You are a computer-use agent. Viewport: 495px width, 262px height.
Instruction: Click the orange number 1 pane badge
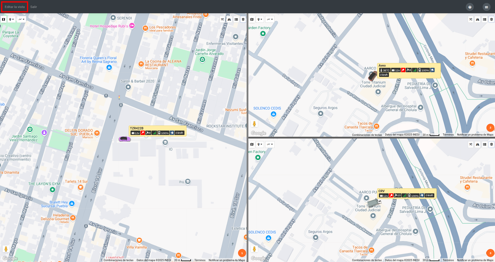[x=242, y=253]
